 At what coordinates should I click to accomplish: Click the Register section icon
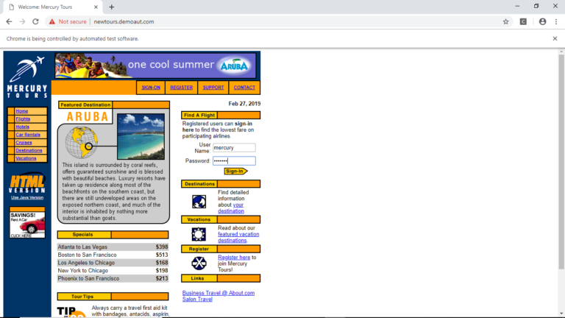199,263
